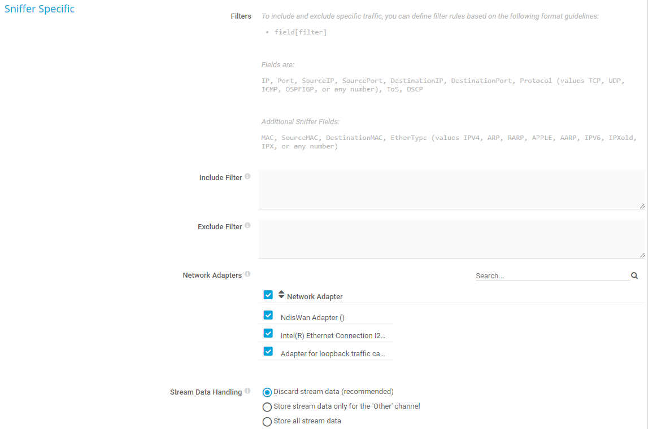The height and width of the screenshot is (429, 648).
Task: Toggle the select-all network adapters checkbox
Action: [x=268, y=295]
